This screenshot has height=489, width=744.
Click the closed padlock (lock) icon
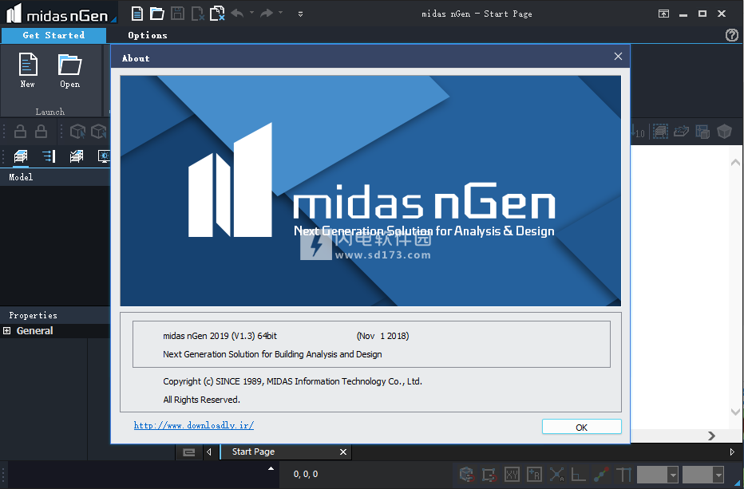42,132
